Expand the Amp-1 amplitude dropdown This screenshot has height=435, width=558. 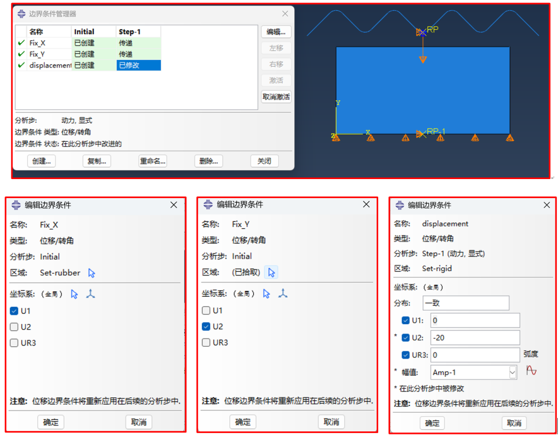(x=512, y=372)
